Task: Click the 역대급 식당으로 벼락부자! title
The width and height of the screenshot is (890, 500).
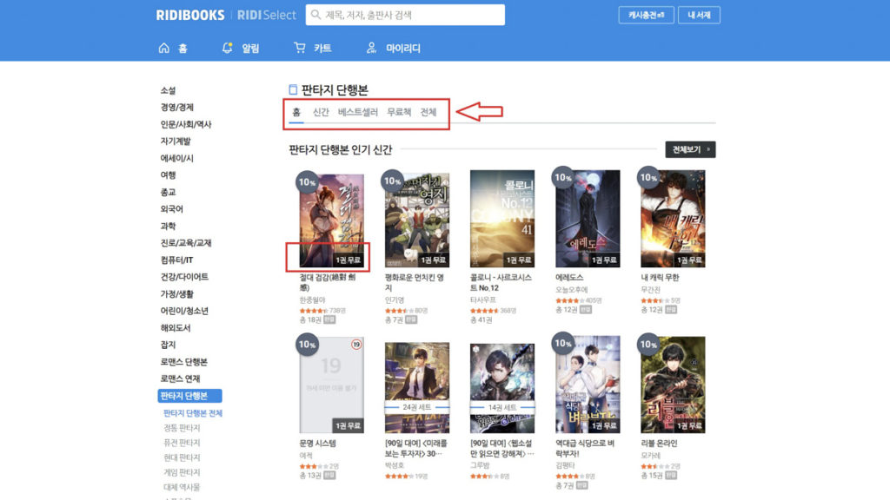Action: 585,449
